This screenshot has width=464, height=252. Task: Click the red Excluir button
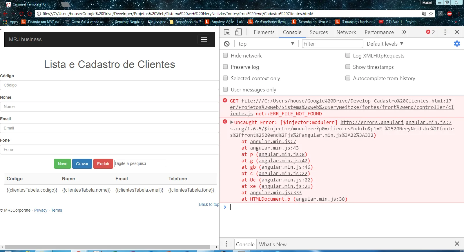103,164
